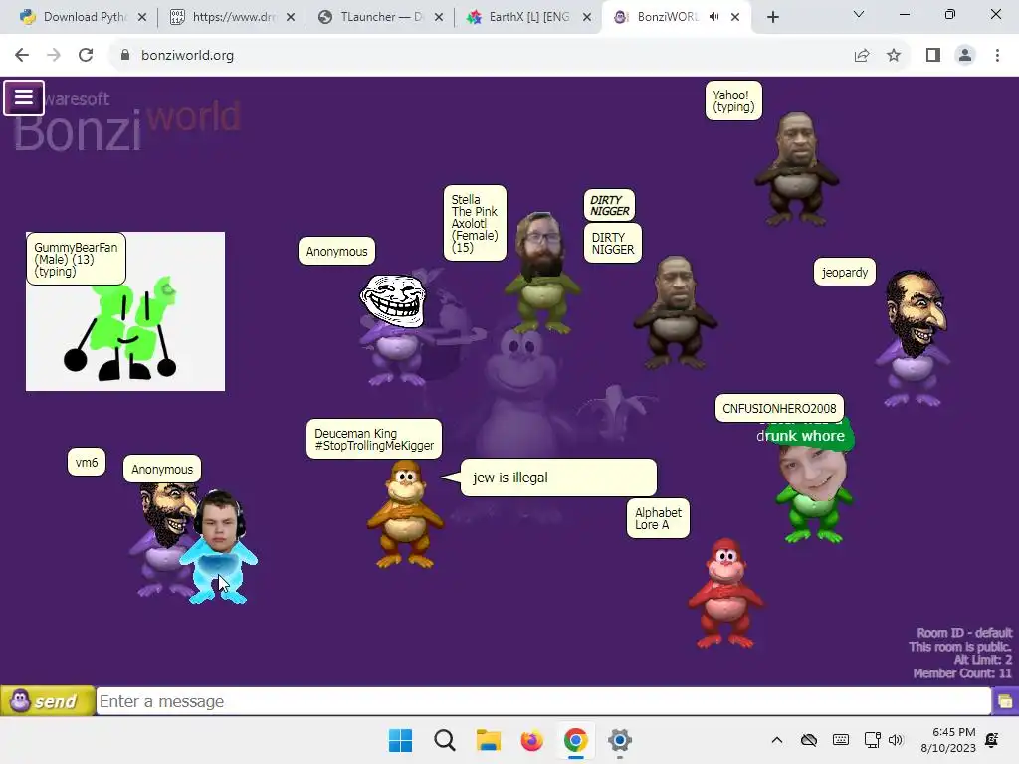Open File Explorer from the taskbar
Image resolution: width=1019 pixels, height=764 pixels.
click(x=488, y=740)
